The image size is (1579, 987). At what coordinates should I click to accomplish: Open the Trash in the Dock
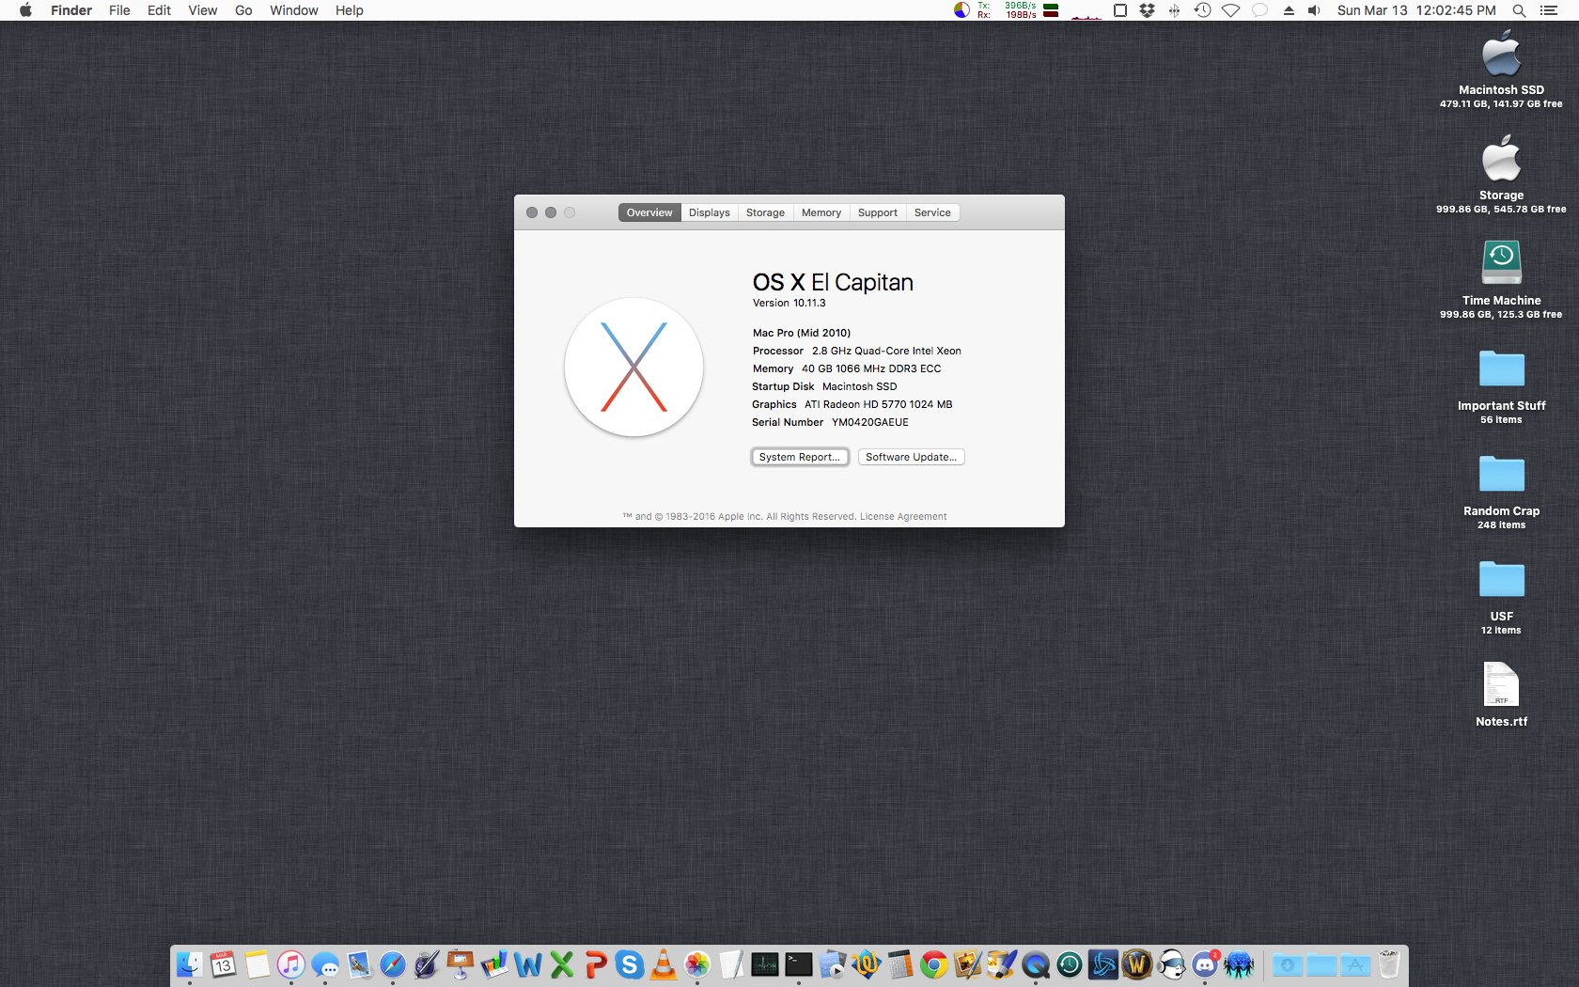tap(1389, 964)
